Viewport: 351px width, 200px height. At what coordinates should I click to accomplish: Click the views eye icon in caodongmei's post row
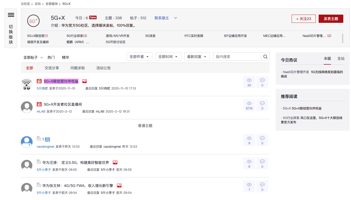(249, 138)
